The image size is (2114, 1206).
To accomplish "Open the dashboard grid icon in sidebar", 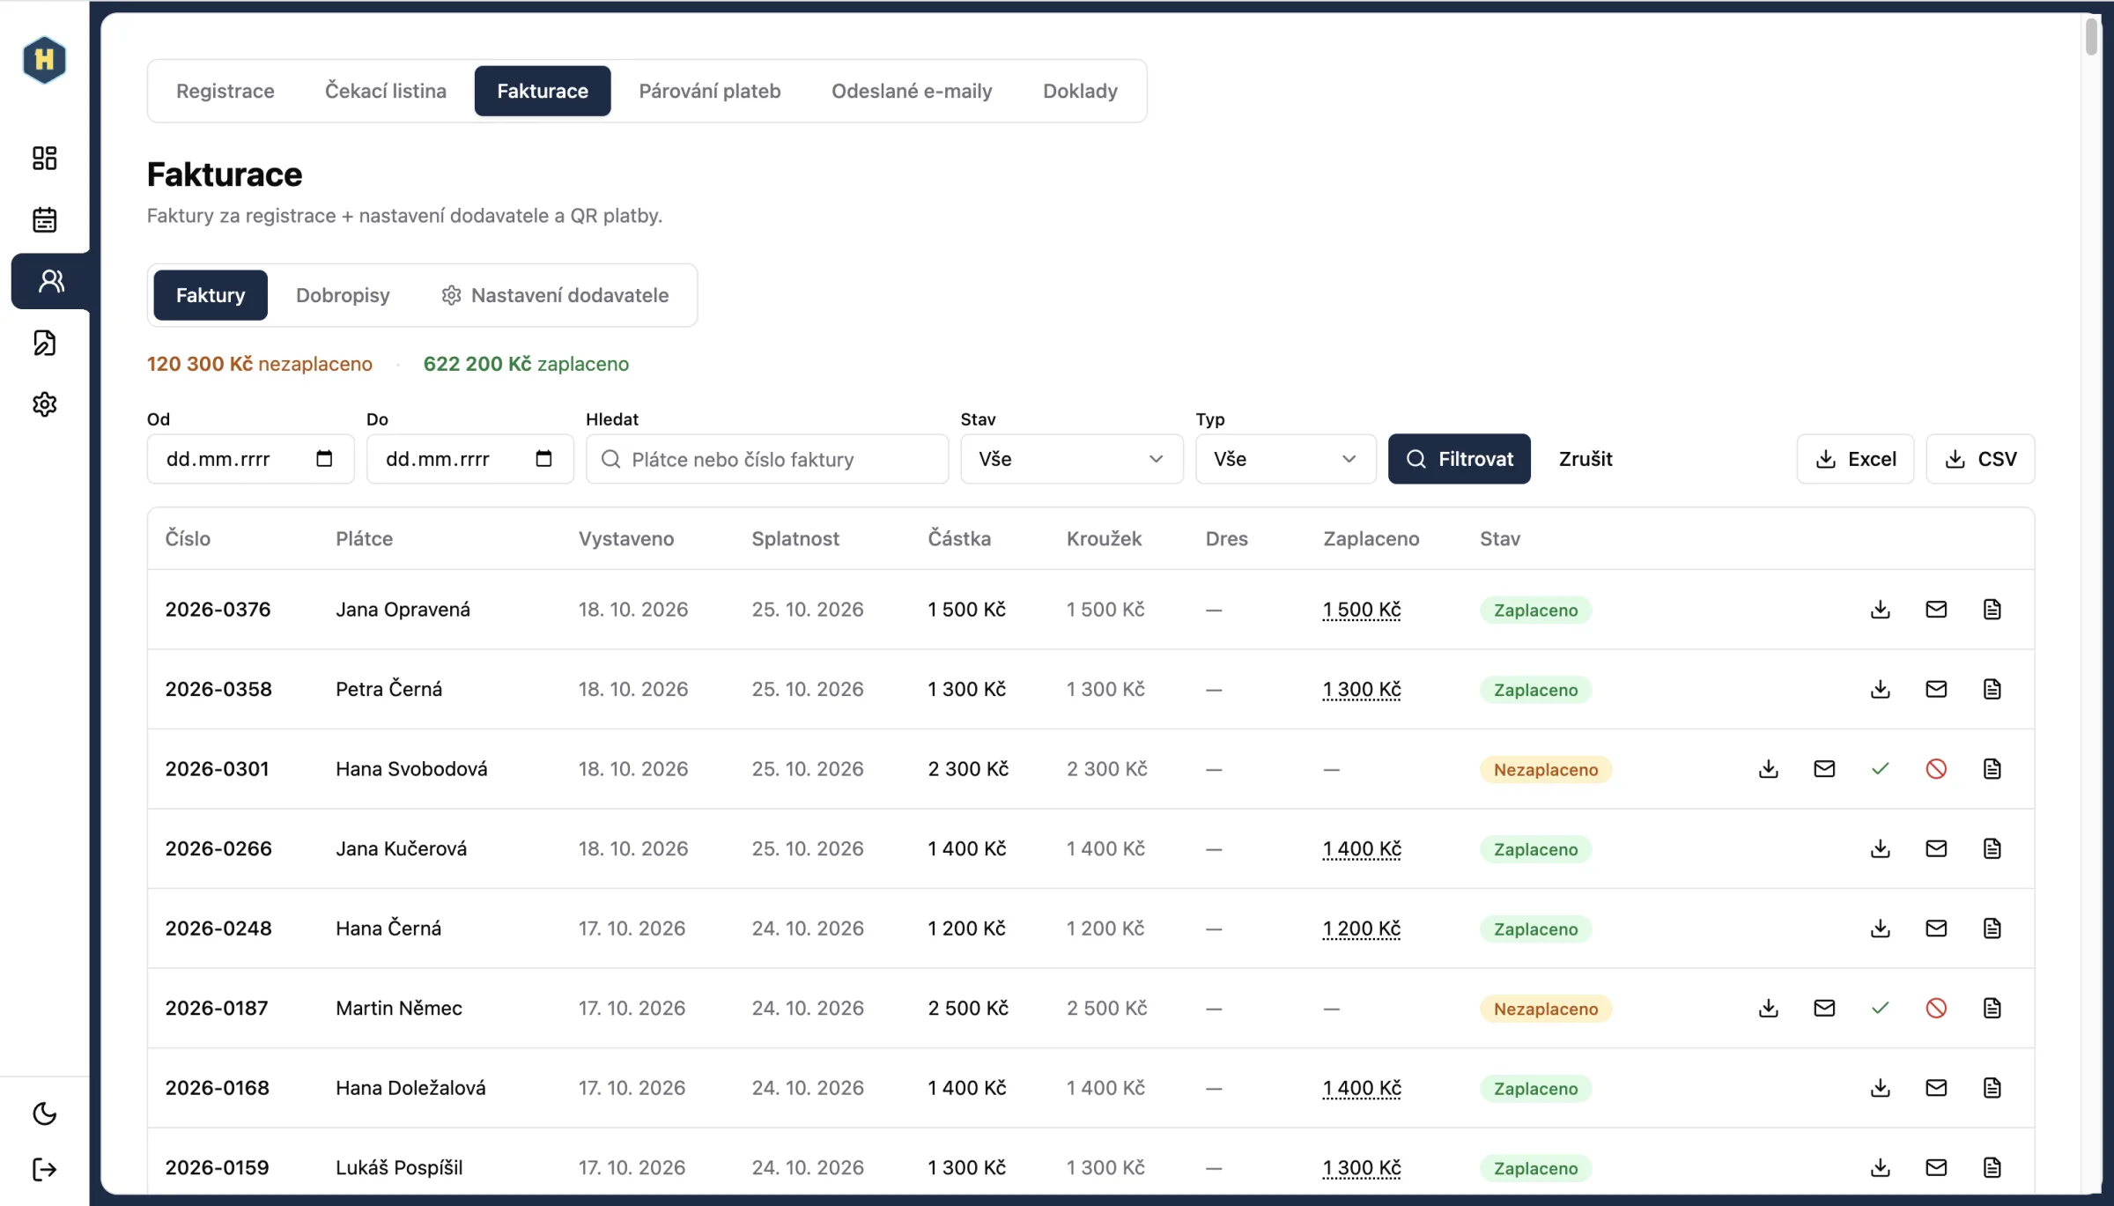I will click(45, 158).
